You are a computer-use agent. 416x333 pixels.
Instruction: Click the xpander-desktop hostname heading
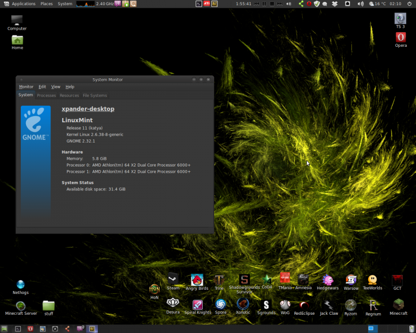(88, 109)
